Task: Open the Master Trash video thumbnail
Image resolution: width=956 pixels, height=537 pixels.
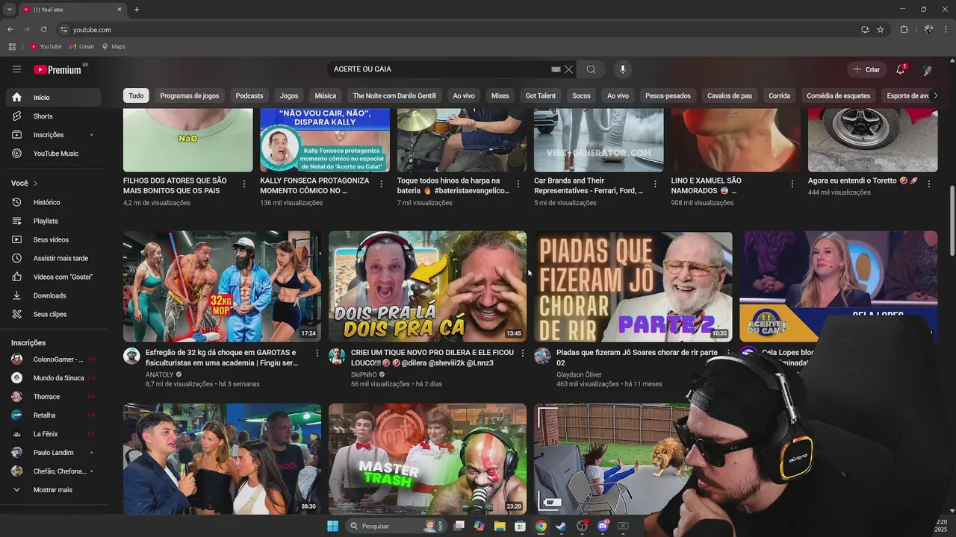Action: coord(427,459)
